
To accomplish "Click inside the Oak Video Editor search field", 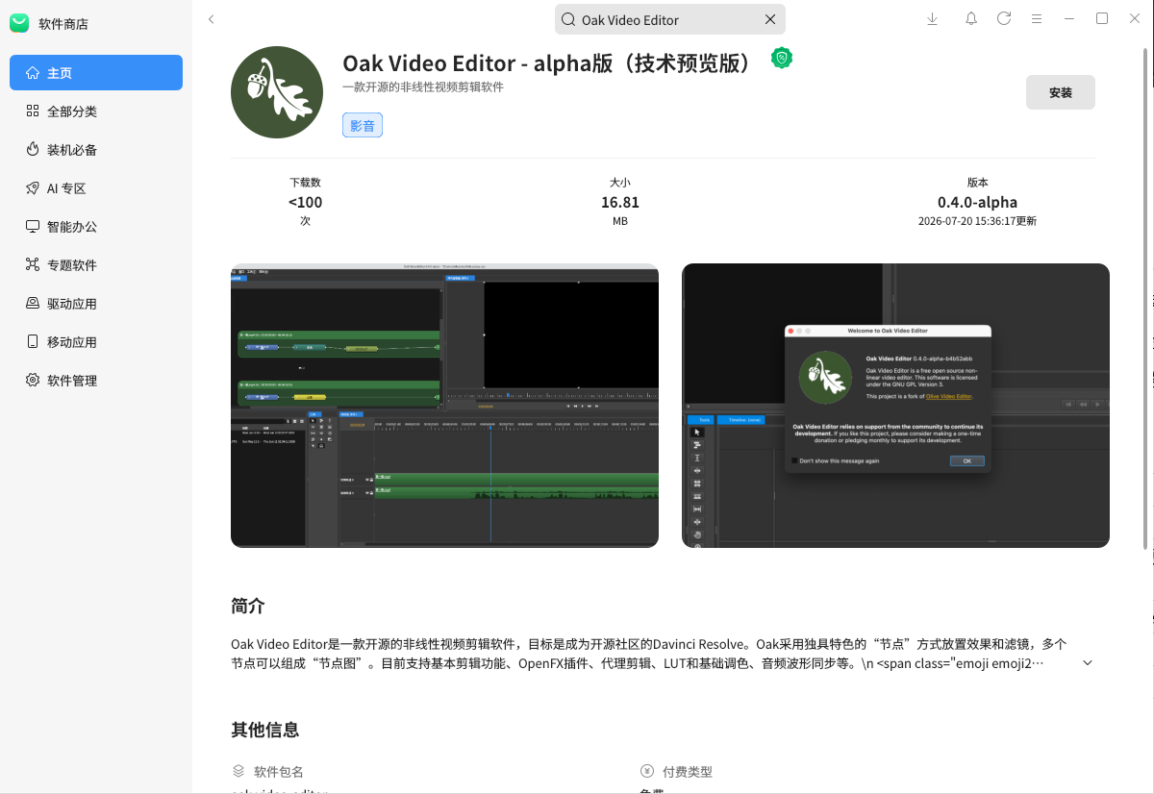I will 670,19.
